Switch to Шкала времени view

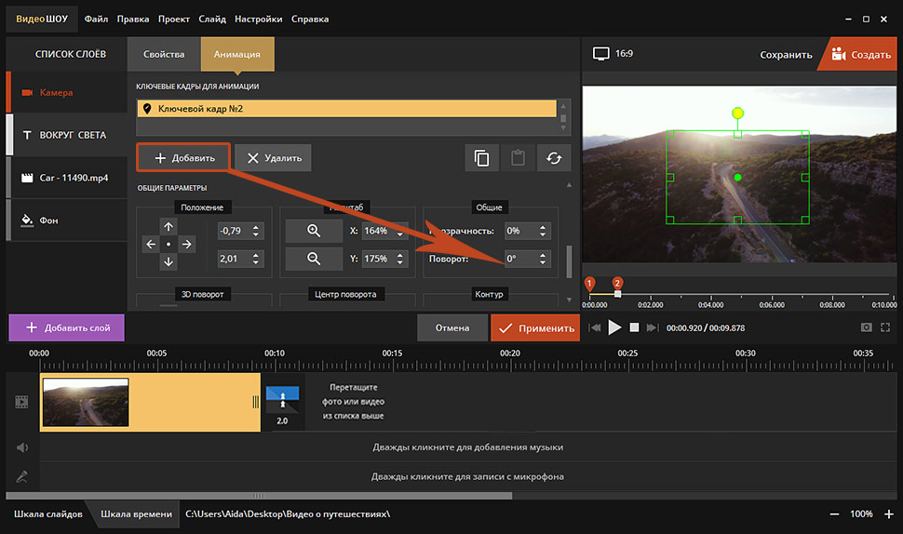tap(137, 514)
